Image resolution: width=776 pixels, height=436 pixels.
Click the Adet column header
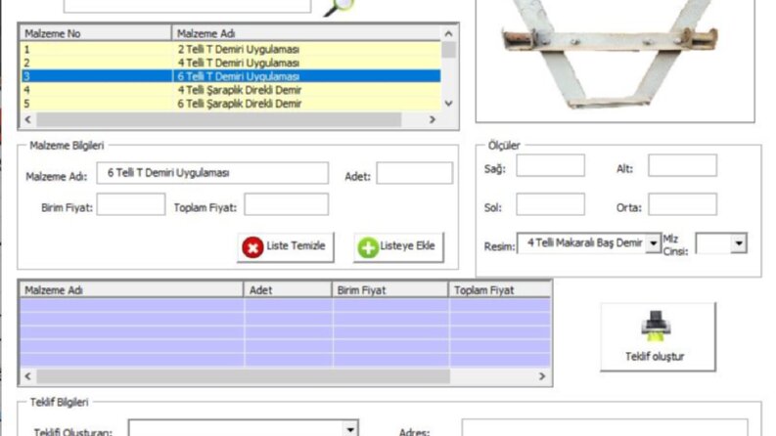click(x=288, y=290)
